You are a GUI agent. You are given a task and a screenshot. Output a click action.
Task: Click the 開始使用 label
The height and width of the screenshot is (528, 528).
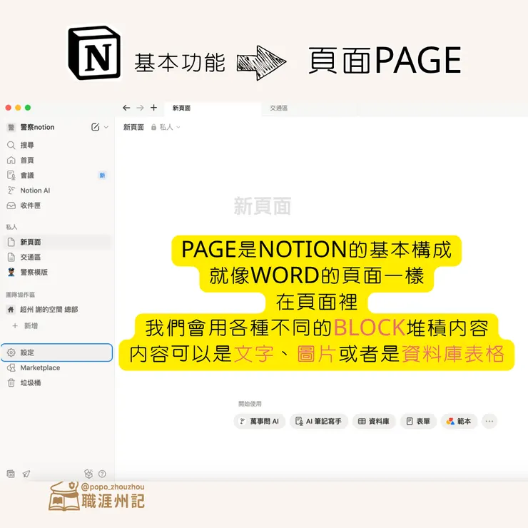pyautogui.click(x=250, y=404)
